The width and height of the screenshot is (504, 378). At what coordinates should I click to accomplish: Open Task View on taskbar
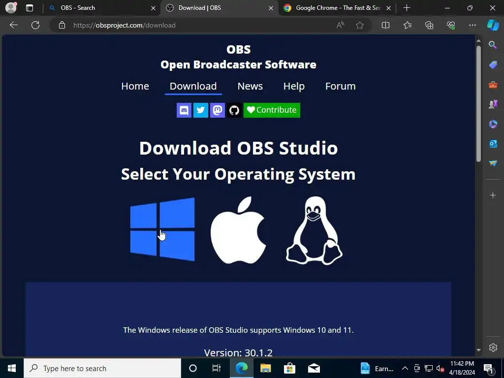[x=217, y=368]
